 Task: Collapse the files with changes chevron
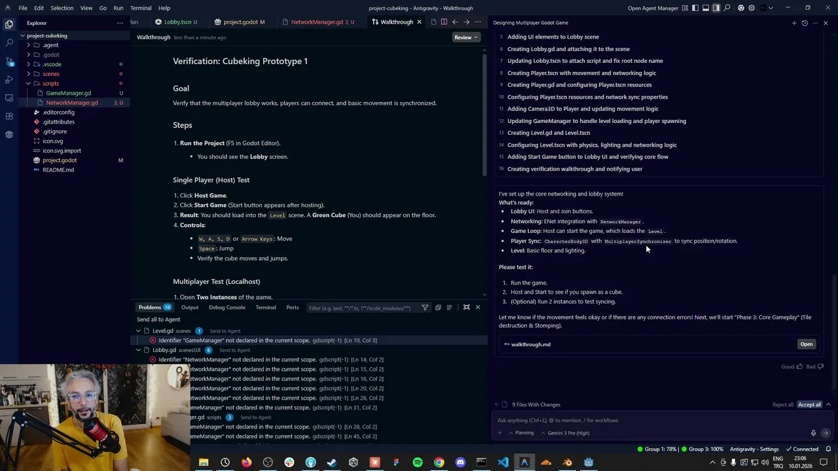tap(828, 405)
